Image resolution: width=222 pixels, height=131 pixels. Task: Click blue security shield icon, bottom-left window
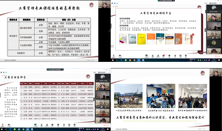point(4,73)
